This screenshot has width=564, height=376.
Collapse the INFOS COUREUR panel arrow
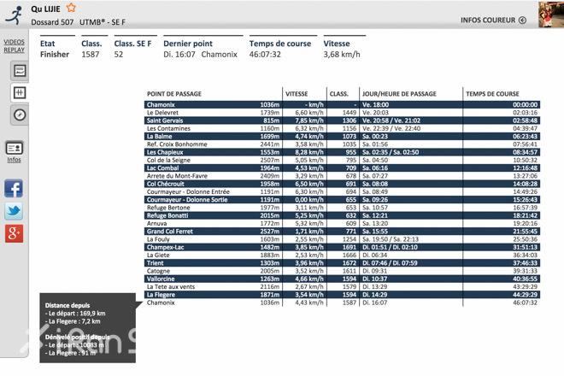pos(522,20)
